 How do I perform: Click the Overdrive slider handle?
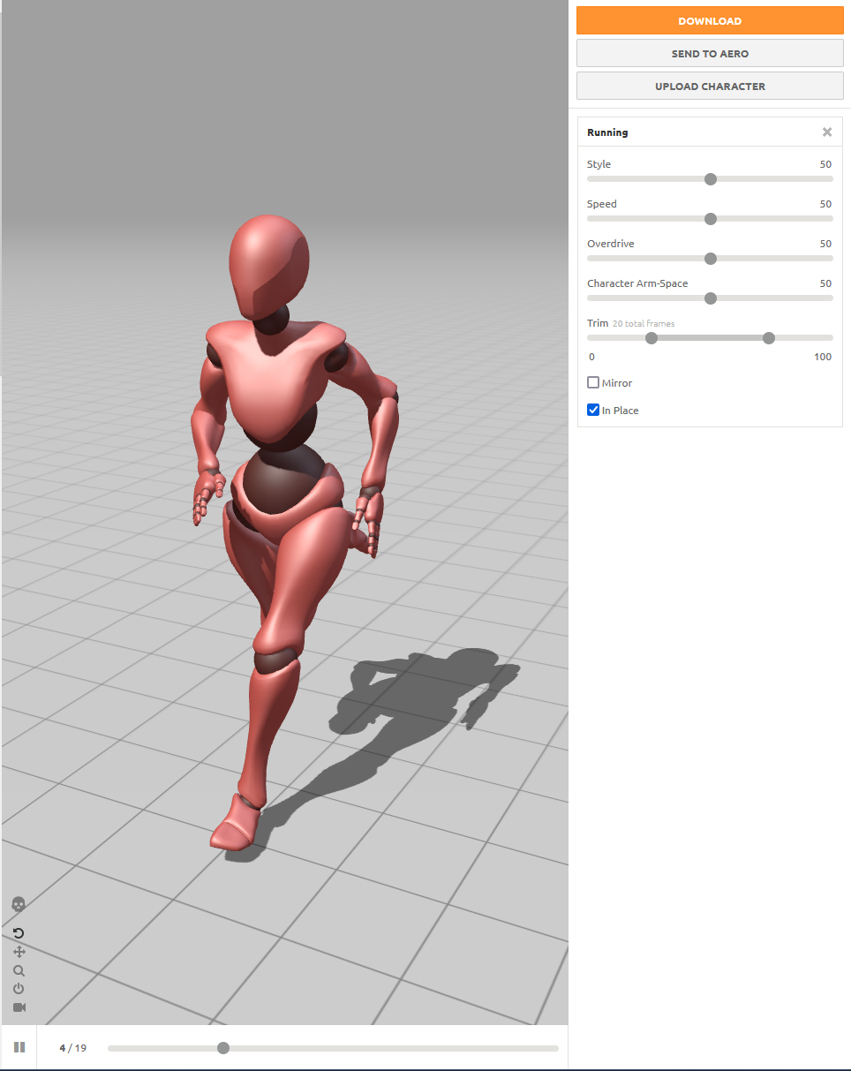(x=710, y=259)
